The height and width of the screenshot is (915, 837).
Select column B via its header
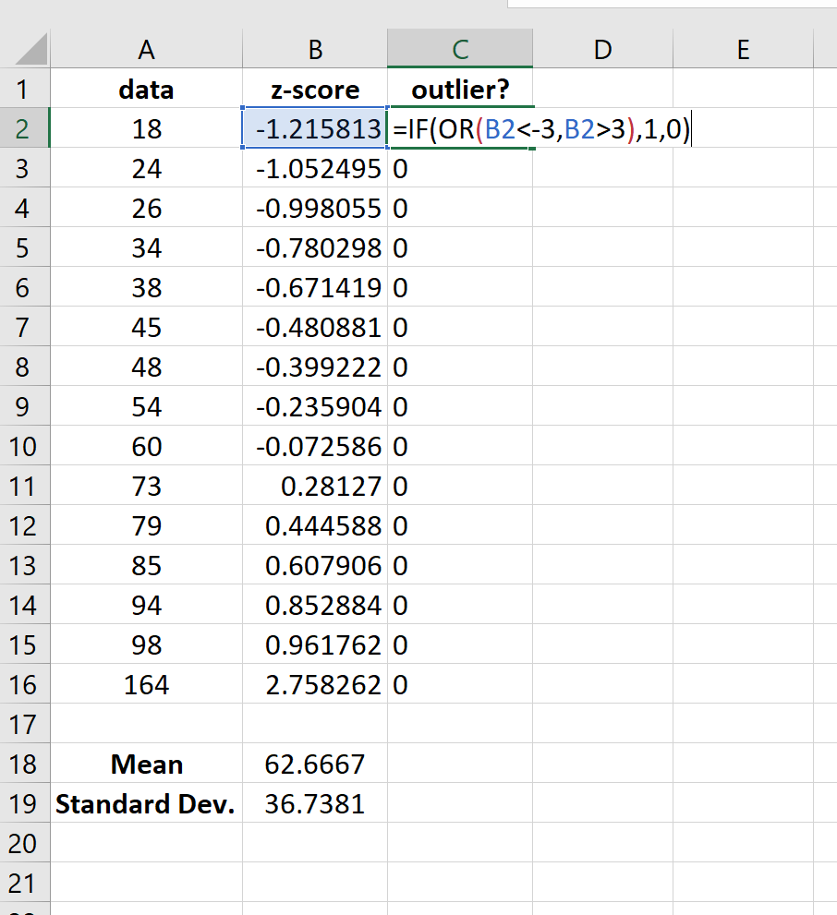pyautogui.click(x=314, y=48)
